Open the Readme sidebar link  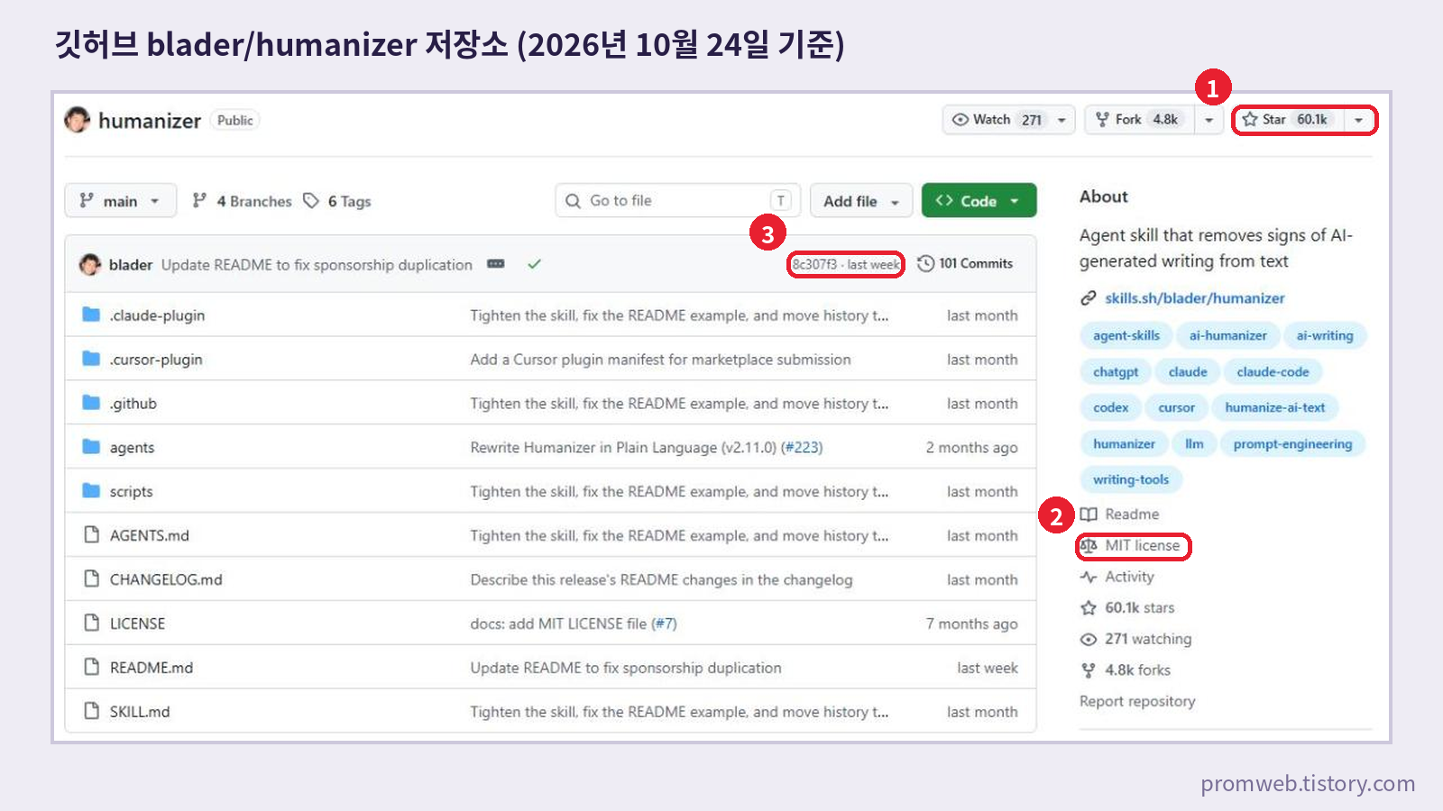(x=1120, y=515)
